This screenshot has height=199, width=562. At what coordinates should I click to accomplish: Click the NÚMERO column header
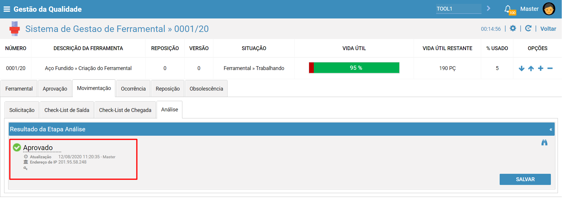point(16,48)
